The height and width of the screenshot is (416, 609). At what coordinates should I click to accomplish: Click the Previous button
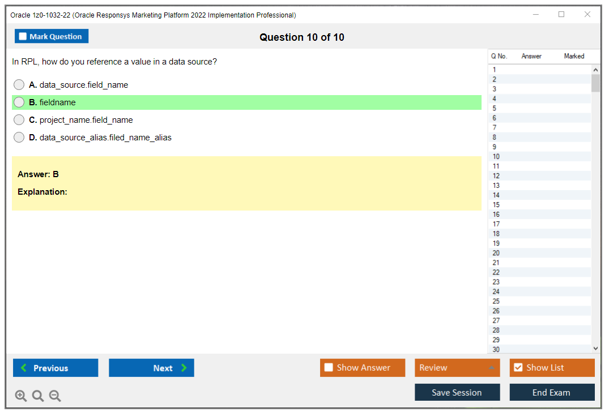[x=55, y=367]
